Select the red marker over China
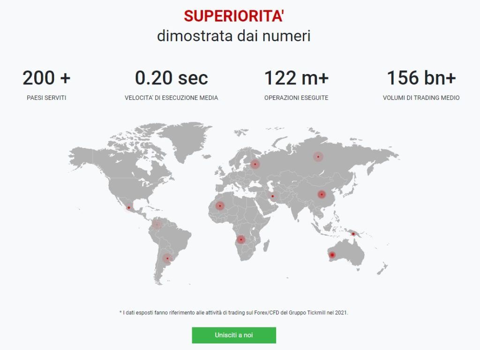480x350 pixels. [322, 194]
